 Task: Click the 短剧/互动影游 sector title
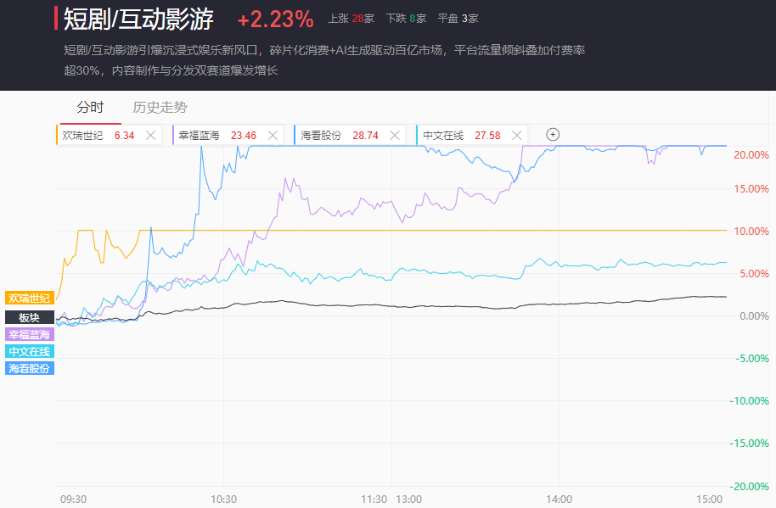[138, 19]
